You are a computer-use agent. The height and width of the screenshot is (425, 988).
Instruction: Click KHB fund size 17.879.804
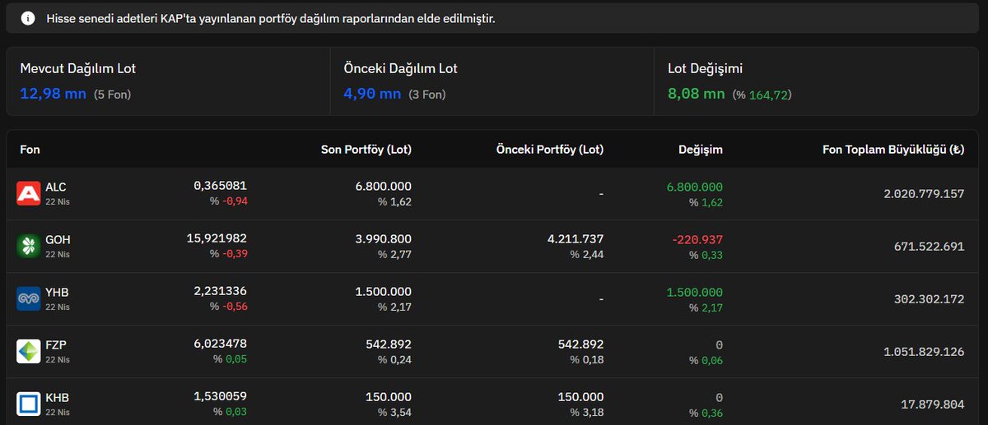click(933, 404)
